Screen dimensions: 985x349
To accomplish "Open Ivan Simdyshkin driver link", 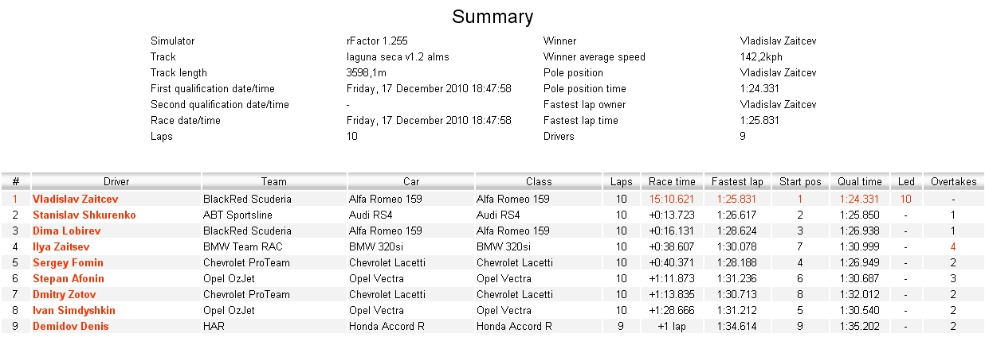I will (x=74, y=310).
